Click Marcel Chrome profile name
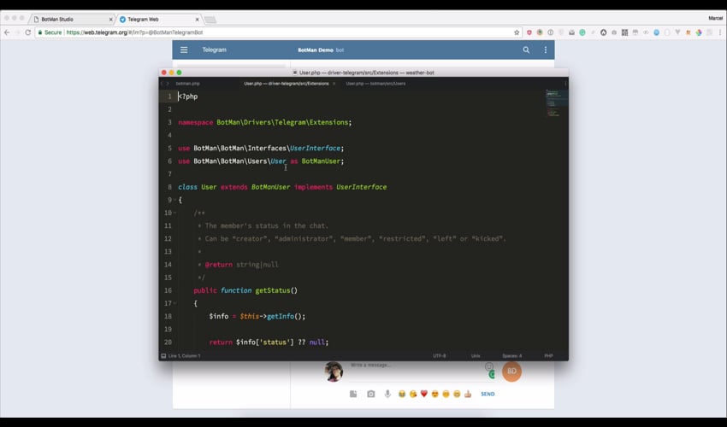 [x=715, y=19]
